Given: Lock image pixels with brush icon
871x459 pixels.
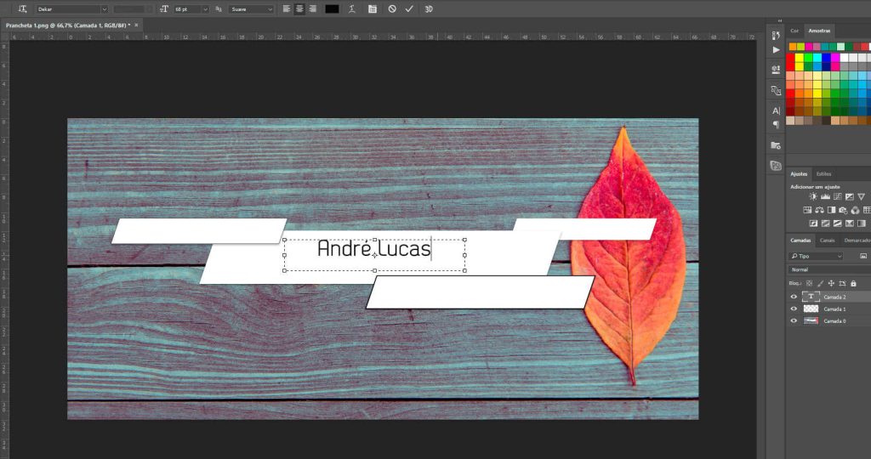Looking at the screenshot, I should [821, 283].
